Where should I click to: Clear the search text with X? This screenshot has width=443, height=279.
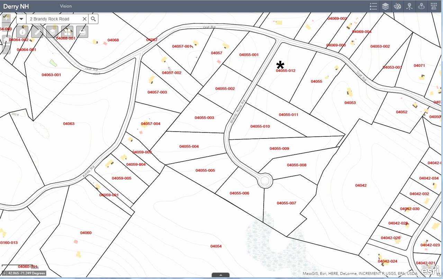pos(84,19)
